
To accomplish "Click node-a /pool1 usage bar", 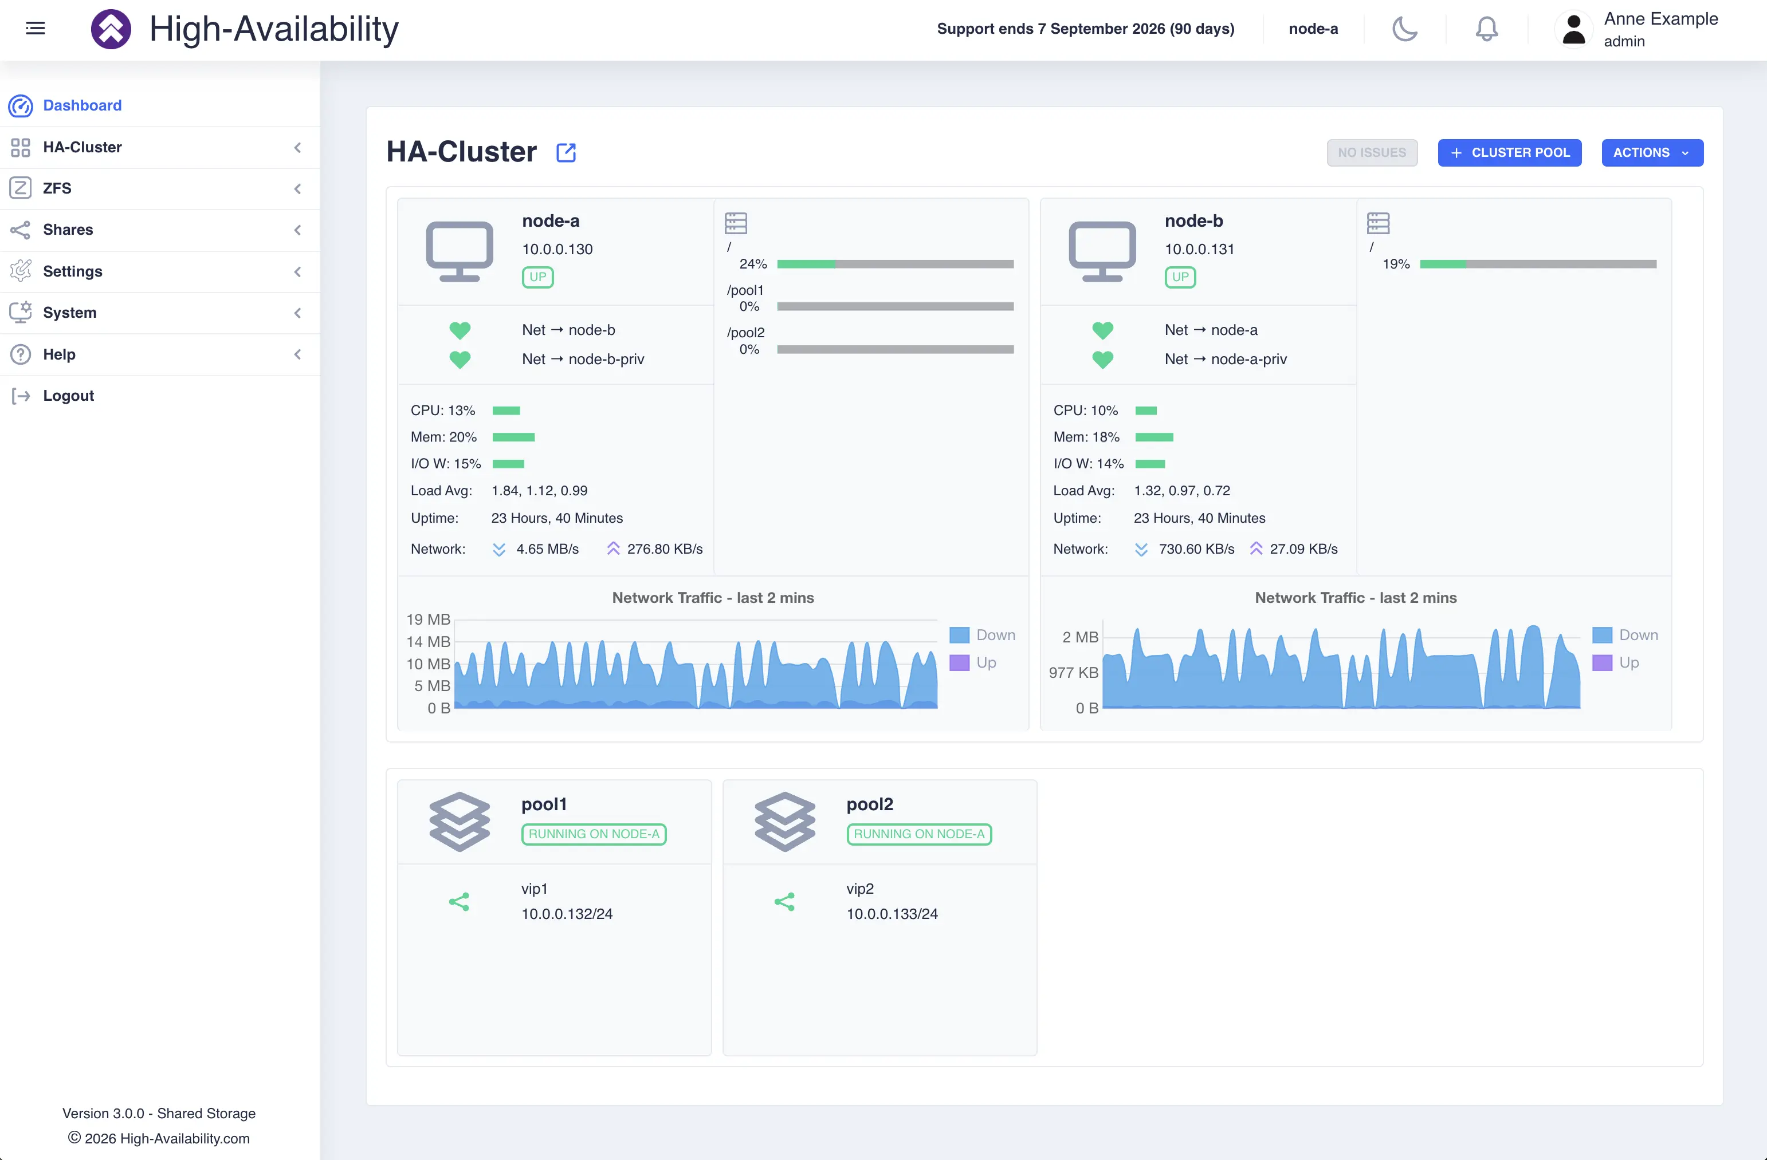I will pyautogui.click(x=896, y=306).
